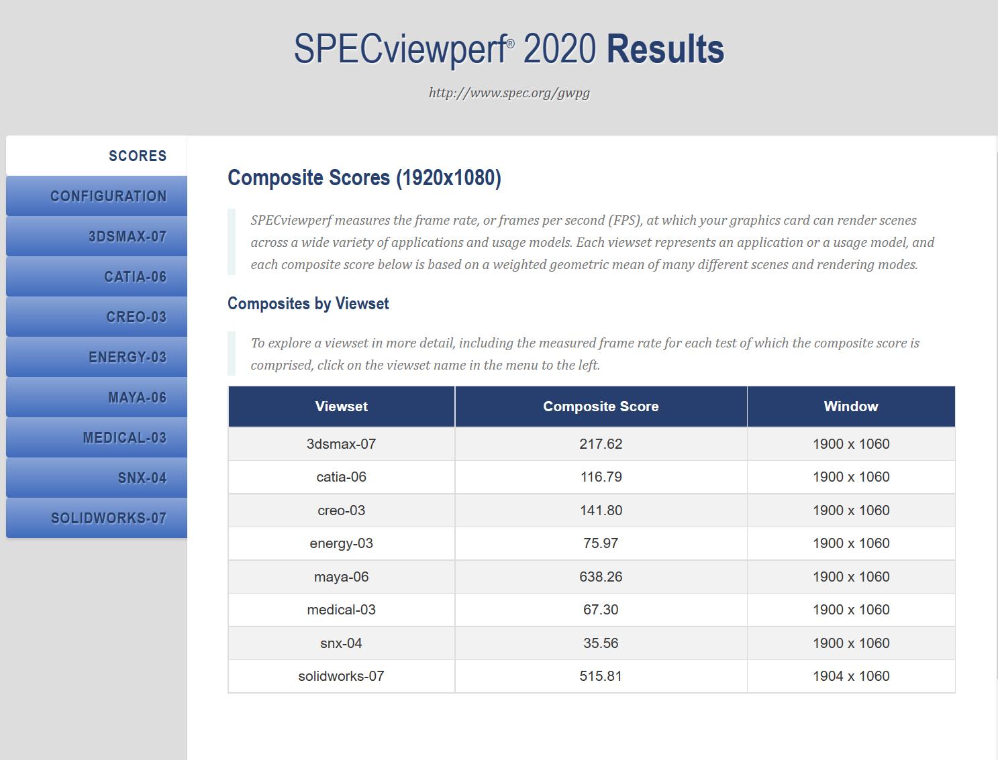Image resolution: width=998 pixels, height=760 pixels.
Task: Select the CATIA-06 sidebar tab
Action: click(97, 276)
